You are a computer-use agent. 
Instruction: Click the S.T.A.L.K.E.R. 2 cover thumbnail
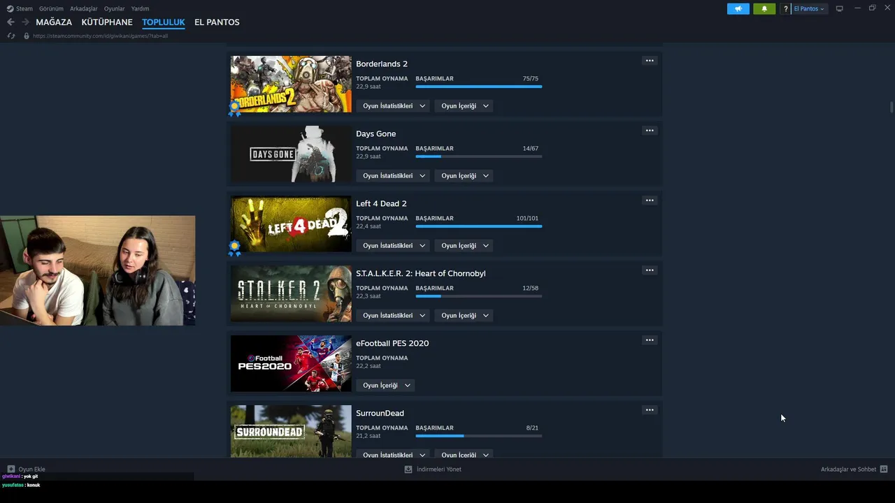(x=291, y=293)
